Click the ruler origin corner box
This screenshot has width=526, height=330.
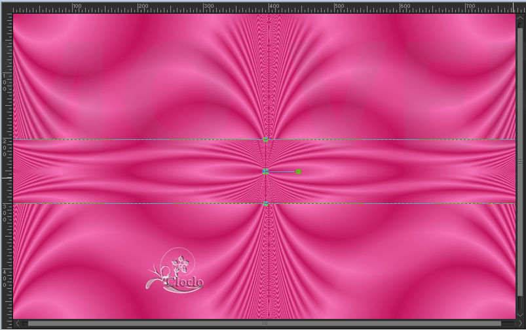point(6,5)
